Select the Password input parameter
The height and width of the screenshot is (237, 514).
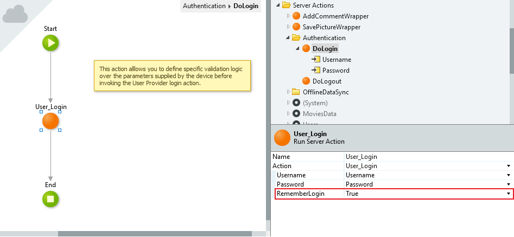point(335,71)
